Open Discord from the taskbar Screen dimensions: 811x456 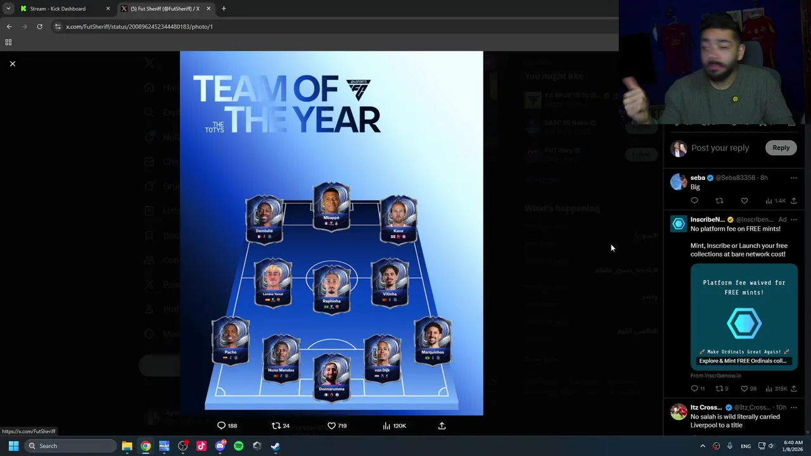click(220, 446)
